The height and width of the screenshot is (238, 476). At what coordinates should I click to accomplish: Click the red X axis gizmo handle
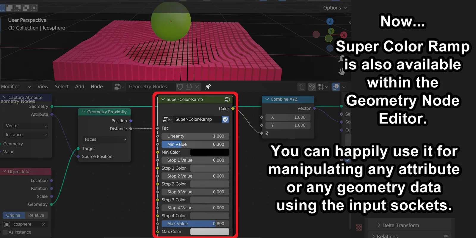tap(344, 35)
